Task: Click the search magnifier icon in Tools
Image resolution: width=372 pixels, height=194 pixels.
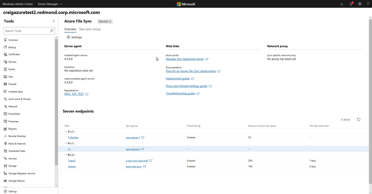Action: pyautogui.click(x=51, y=31)
